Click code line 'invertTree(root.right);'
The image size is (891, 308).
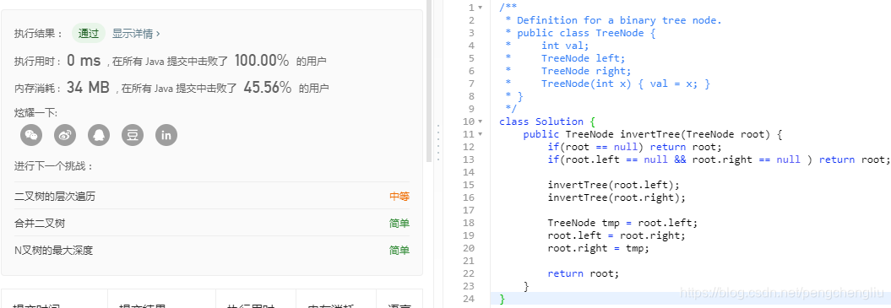pyautogui.click(x=617, y=197)
